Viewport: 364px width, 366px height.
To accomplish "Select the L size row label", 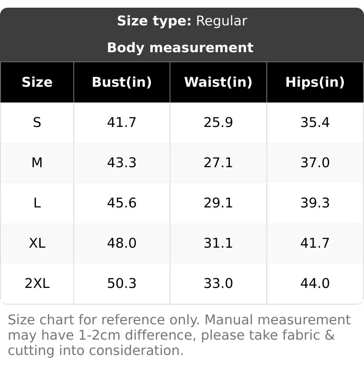I will coord(37,203).
